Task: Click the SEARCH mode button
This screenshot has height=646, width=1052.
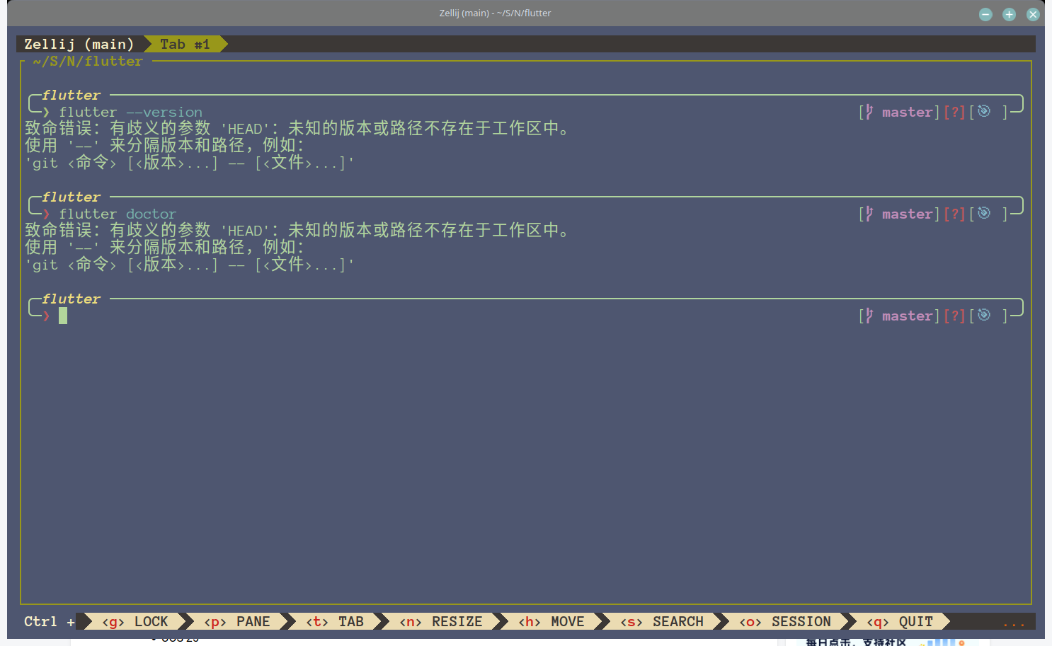Action: coord(662,621)
